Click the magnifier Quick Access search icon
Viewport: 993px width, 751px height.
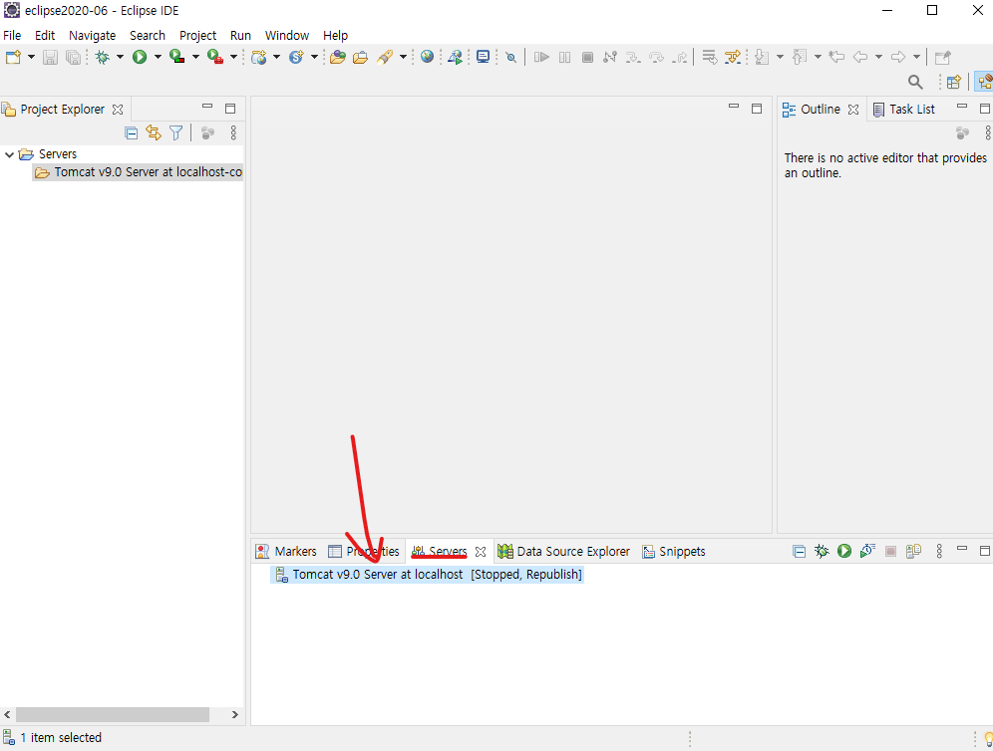[x=915, y=82]
